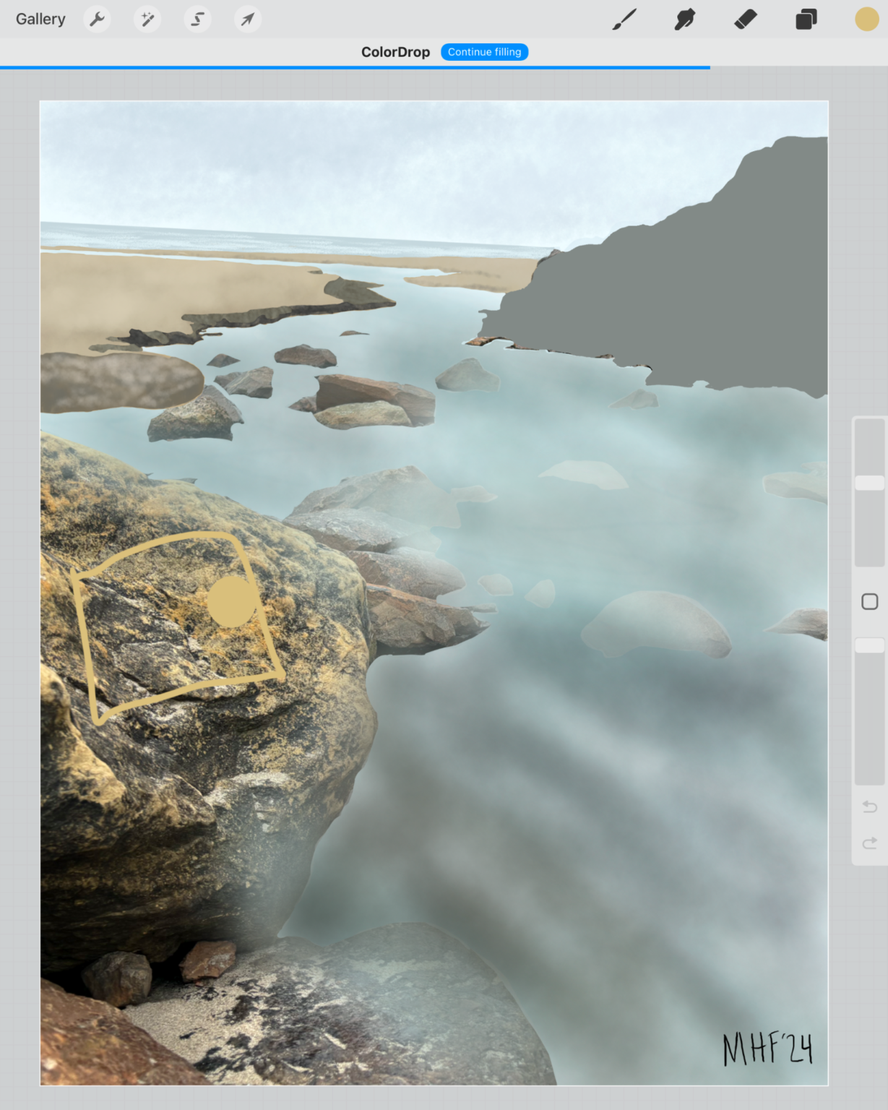The width and height of the screenshot is (888, 1110).
Task: Click the ColorDrop threshold progress bar
Action: pos(355,66)
